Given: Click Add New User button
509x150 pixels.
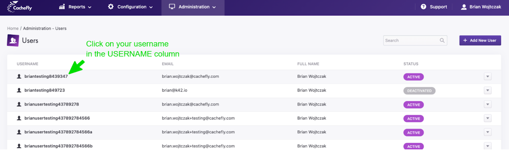Looking at the screenshot, I should tap(480, 40).
